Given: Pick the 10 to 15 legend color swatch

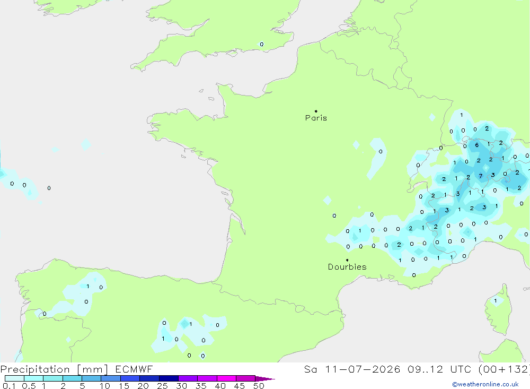Looking at the screenshot, I should (x=111, y=378).
